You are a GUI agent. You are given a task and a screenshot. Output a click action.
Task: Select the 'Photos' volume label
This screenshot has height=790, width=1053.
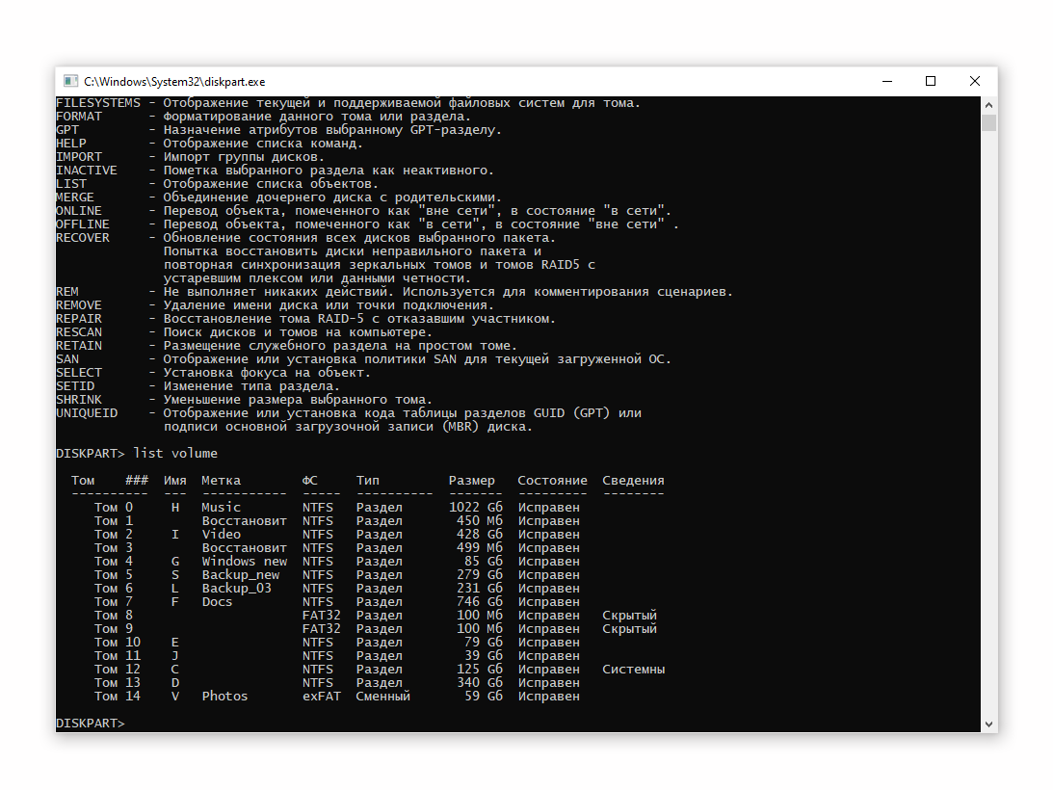point(225,696)
